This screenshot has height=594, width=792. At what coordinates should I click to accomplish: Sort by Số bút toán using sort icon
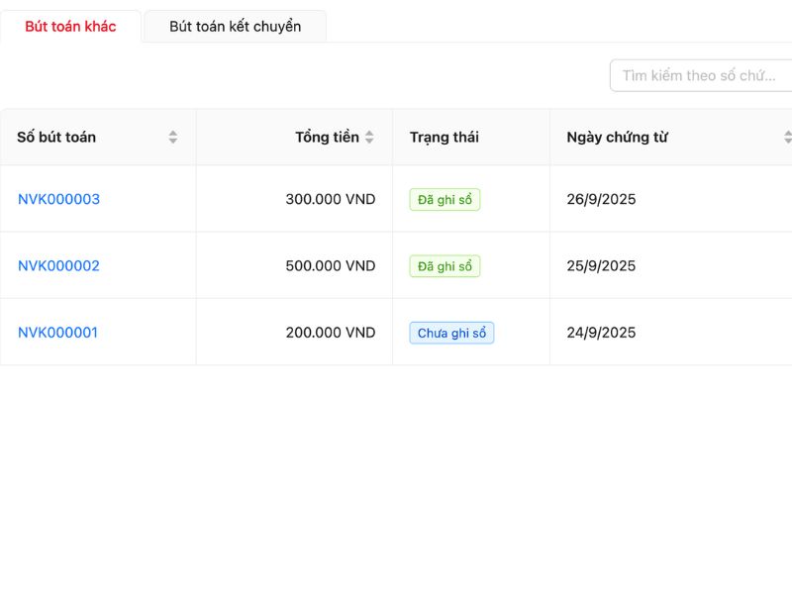[173, 138]
